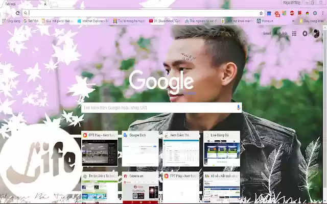Viewport: 327px width, 204px height.
Task: Open the Tab Mới bookmark with Google icon
Action: click(x=31, y=21)
